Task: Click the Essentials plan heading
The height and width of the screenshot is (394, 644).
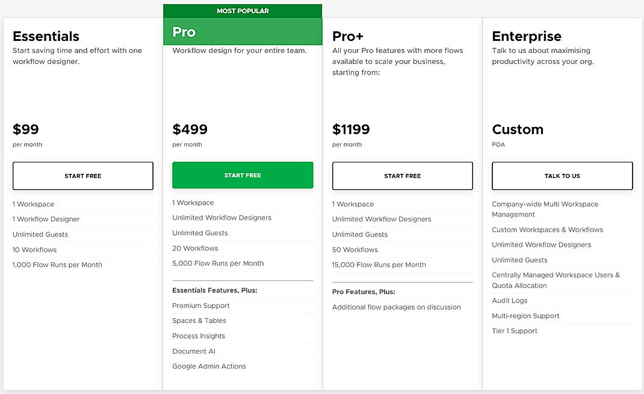Action: point(46,36)
